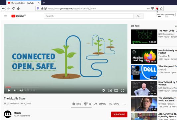Like the video with thumbs up
This screenshot has height=120, width=177.
point(76,104)
